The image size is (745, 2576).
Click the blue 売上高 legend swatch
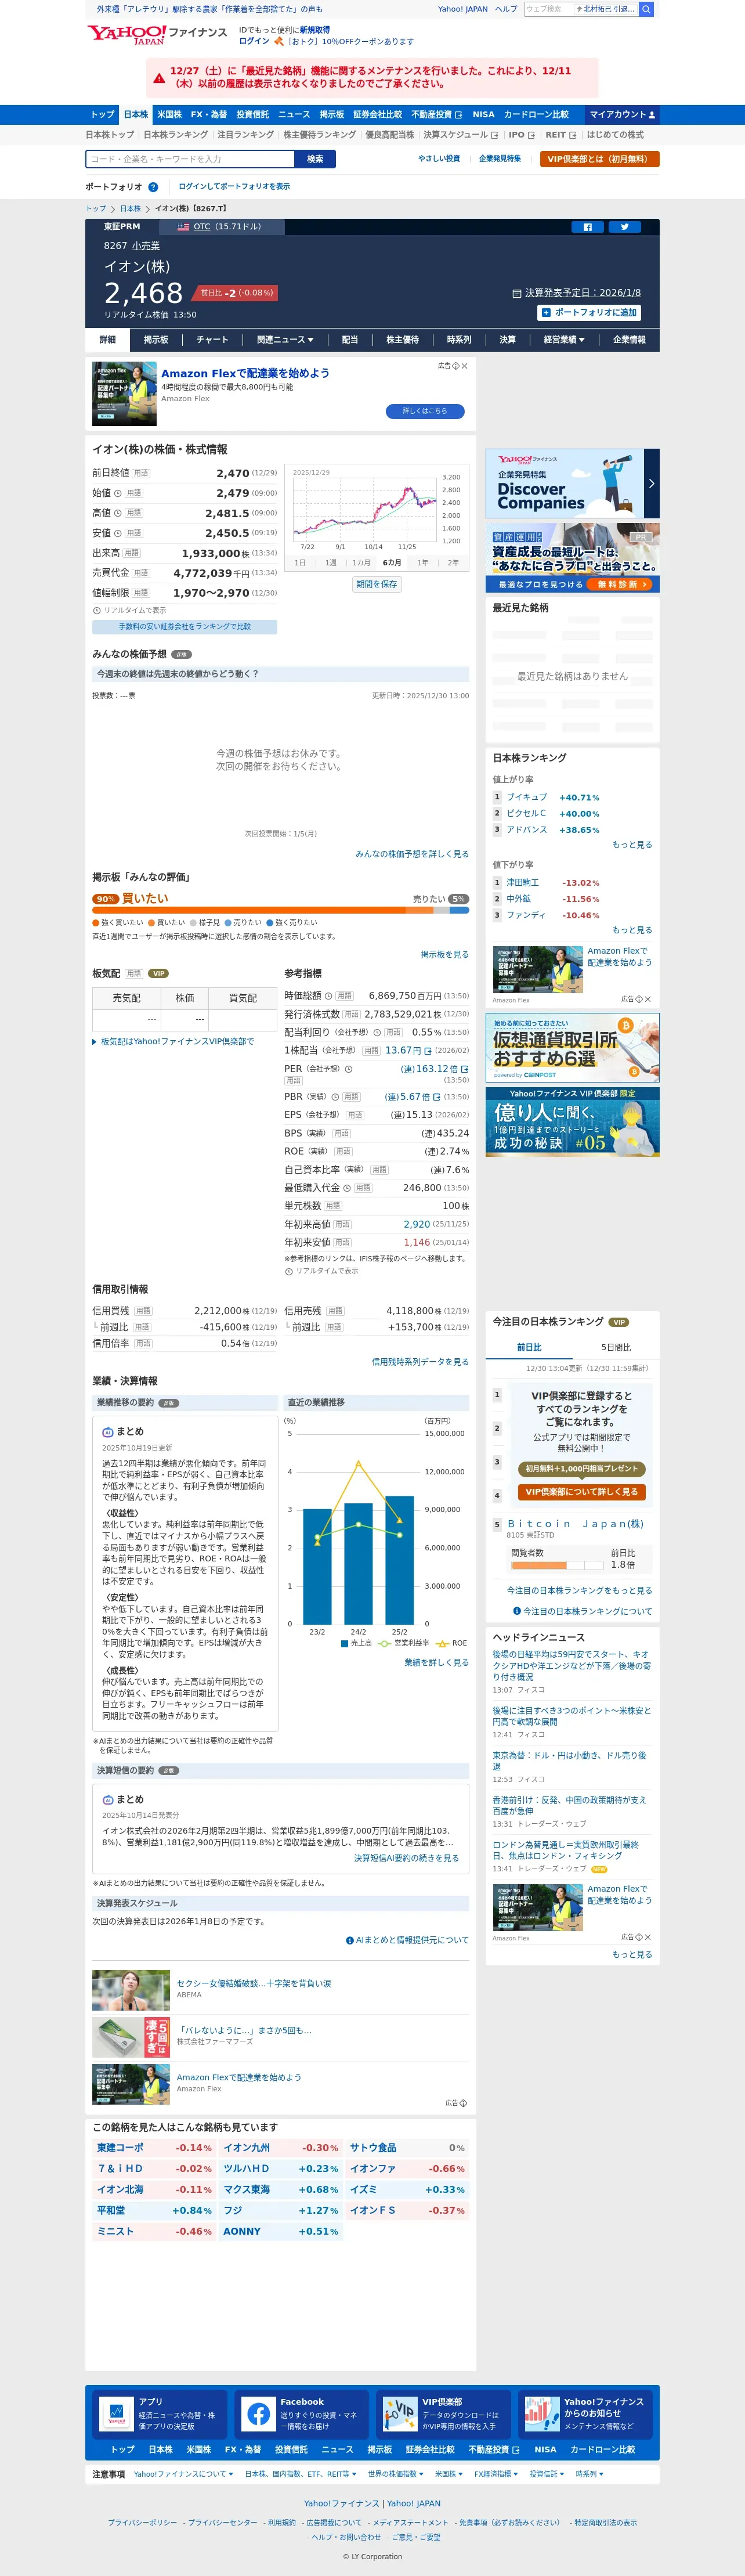(x=344, y=1643)
